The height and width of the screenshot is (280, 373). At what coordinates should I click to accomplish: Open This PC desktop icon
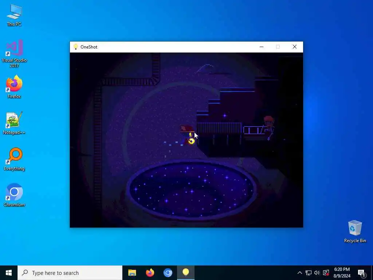point(14,15)
